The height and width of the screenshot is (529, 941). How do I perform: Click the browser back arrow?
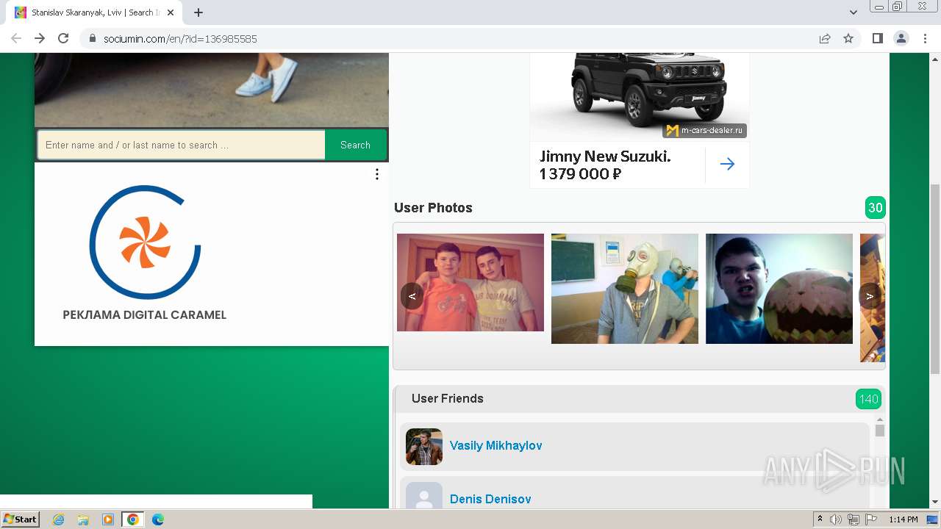point(16,38)
